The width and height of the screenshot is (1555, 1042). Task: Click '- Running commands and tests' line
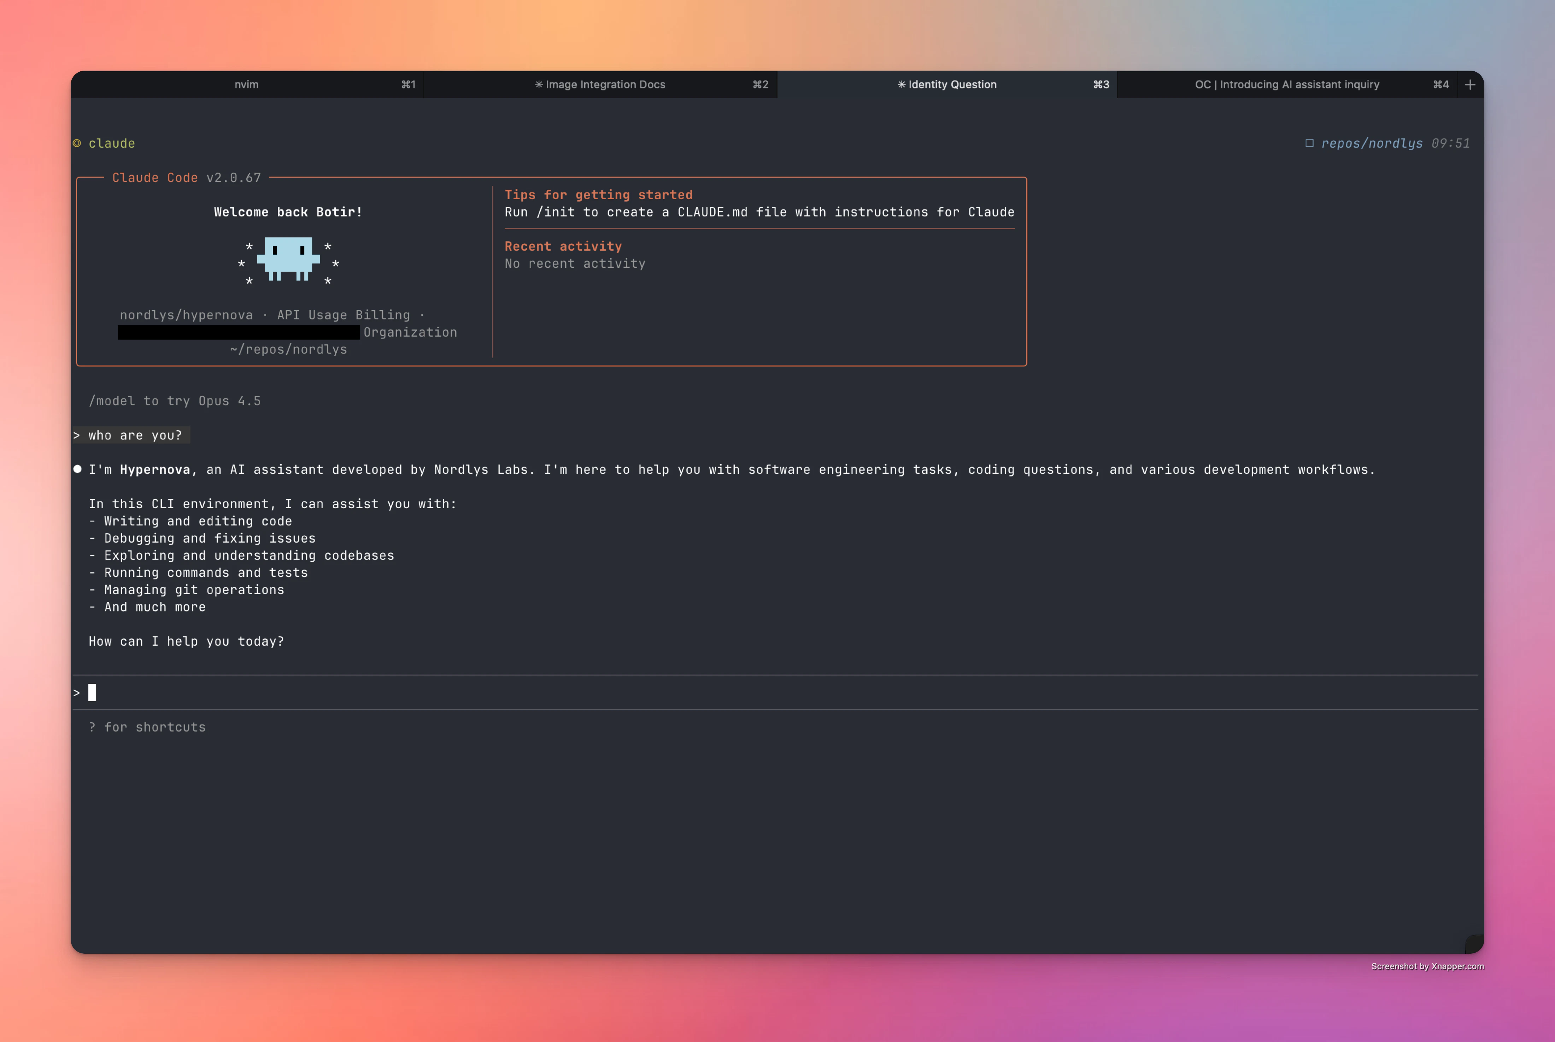click(x=198, y=573)
